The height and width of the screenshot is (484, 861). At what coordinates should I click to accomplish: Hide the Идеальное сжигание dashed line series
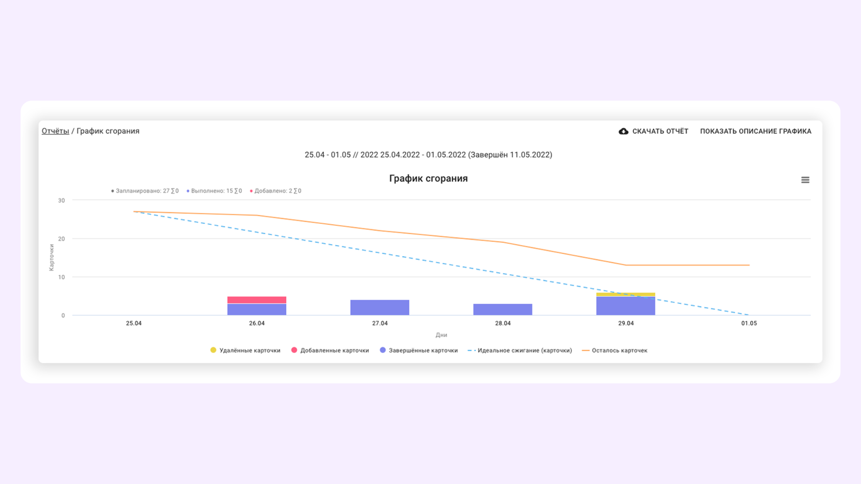point(524,350)
